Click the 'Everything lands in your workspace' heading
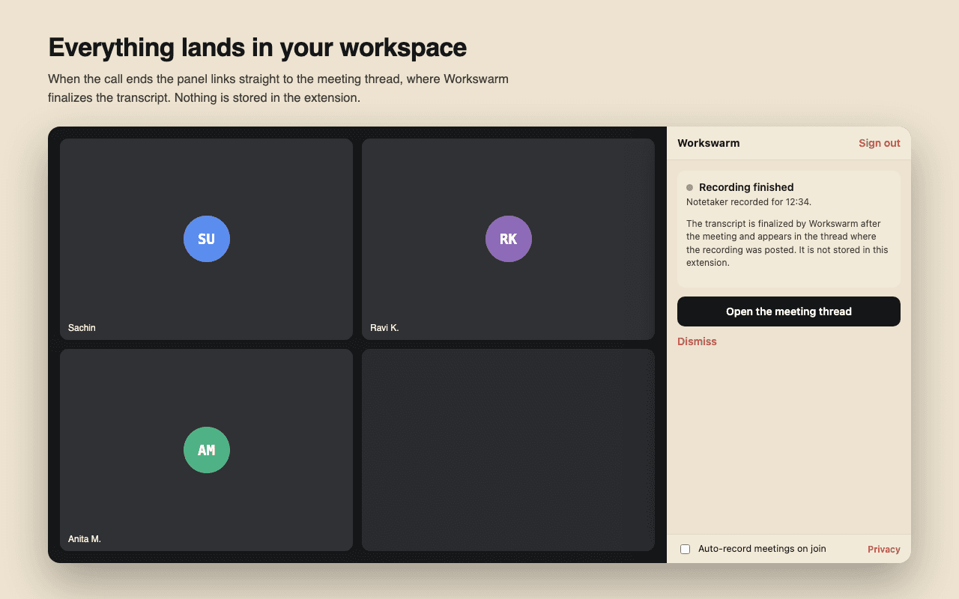The image size is (959, 599). (257, 47)
